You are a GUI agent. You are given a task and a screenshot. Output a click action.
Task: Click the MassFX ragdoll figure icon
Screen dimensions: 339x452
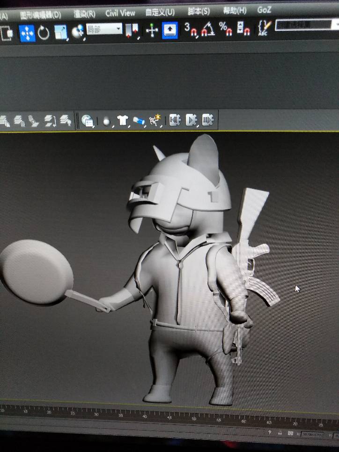click(x=155, y=120)
